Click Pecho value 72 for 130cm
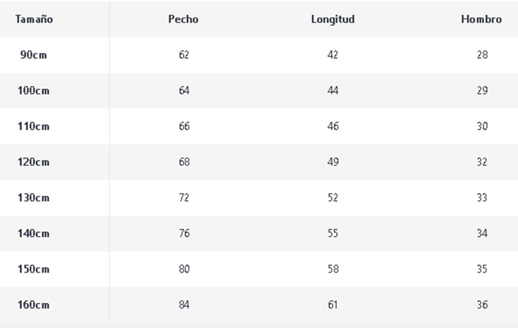Image resolution: width=518 pixels, height=328 pixels. (x=184, y=198)
